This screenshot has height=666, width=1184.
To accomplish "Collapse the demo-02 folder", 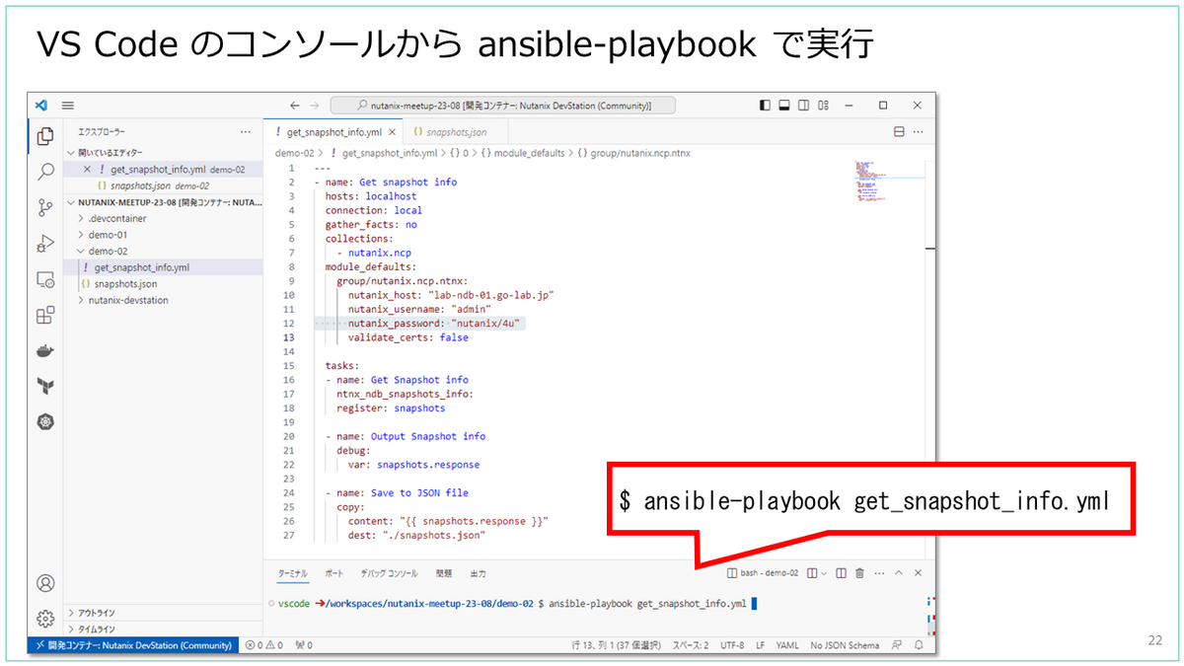I will (163, 251).
